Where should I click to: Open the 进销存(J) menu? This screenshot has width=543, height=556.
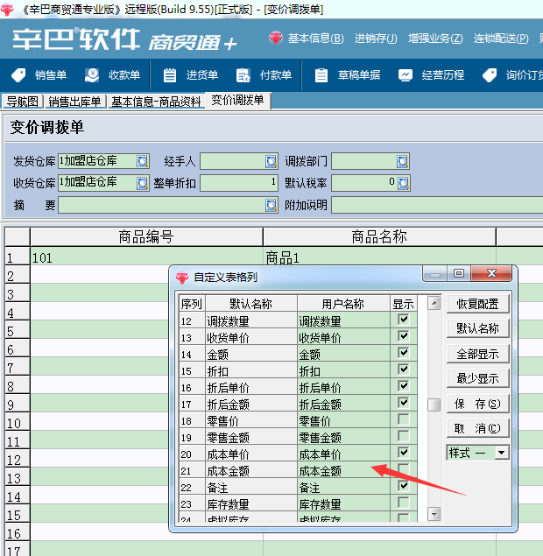[376, 39]
